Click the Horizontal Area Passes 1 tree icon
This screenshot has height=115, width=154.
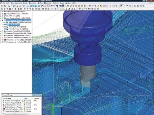(5, 40)
